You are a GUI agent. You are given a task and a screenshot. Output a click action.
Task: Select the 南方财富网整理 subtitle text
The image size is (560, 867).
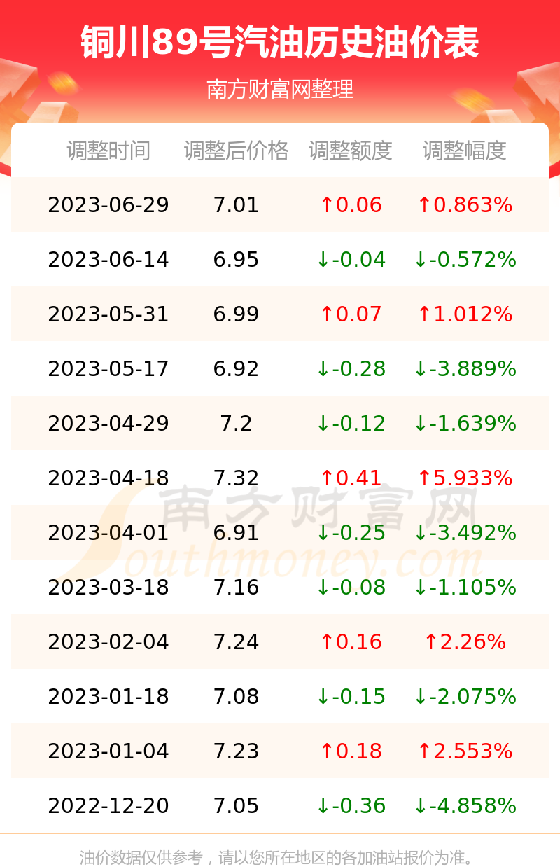click(280, 90)
